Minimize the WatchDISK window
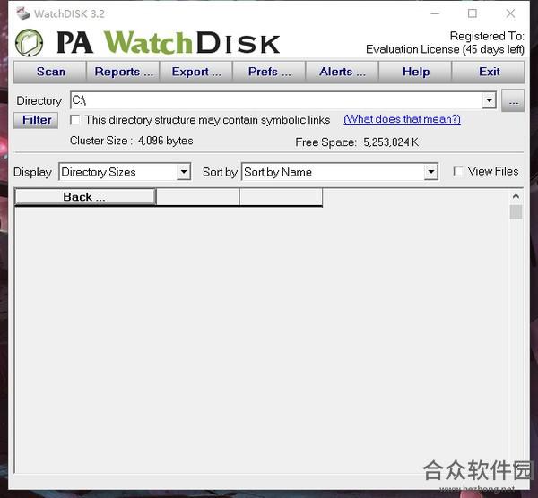The height and width of the screenshot is (498, 538). 435,13
